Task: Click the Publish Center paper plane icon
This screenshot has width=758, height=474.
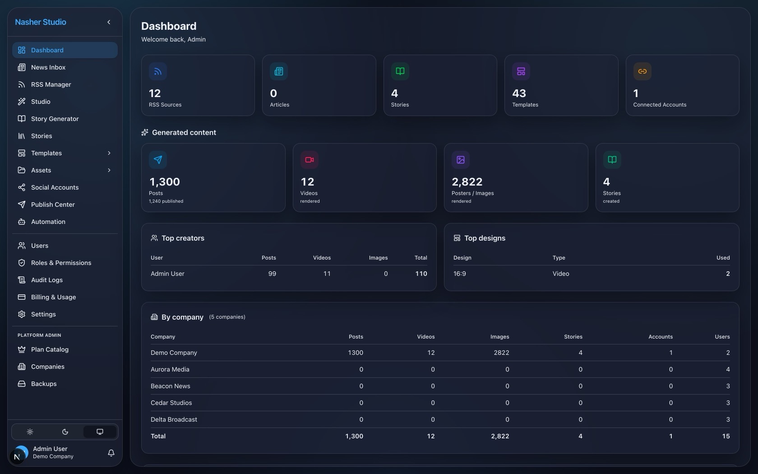Action: (22, 204)
